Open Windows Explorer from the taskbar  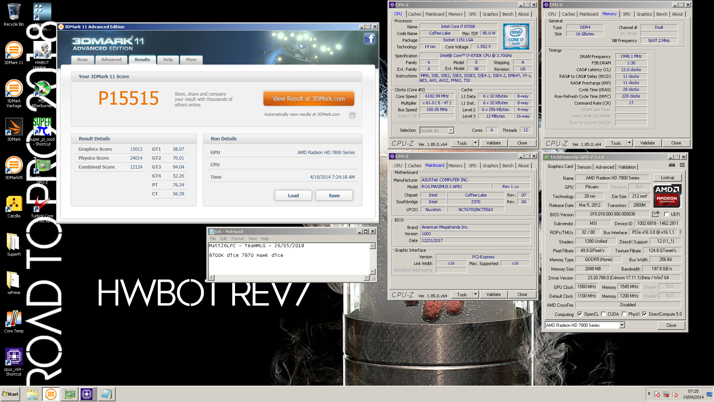click(x=32, y=394)
